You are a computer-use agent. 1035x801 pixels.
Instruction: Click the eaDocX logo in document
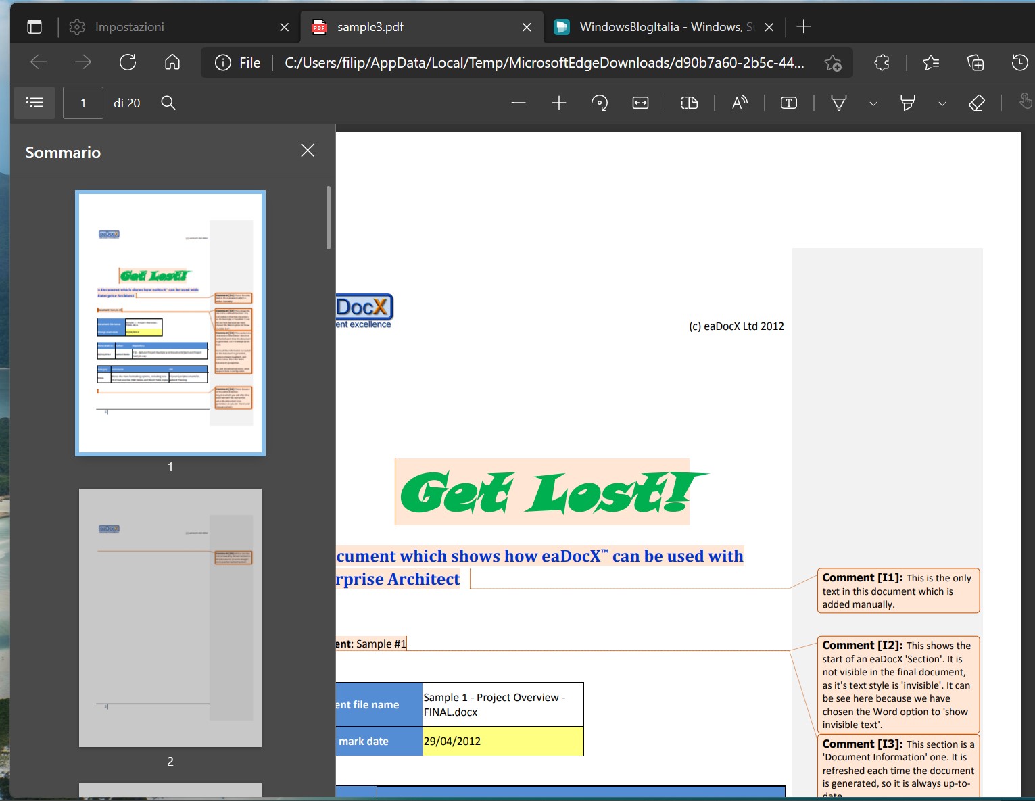tap(364, 312)
